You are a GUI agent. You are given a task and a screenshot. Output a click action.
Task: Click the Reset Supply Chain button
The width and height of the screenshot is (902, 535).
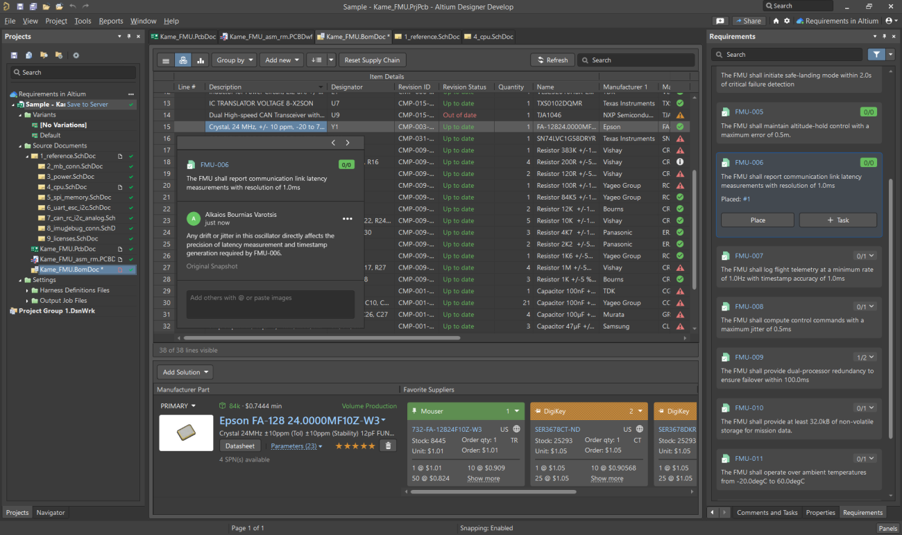click(x=372, y=60)
